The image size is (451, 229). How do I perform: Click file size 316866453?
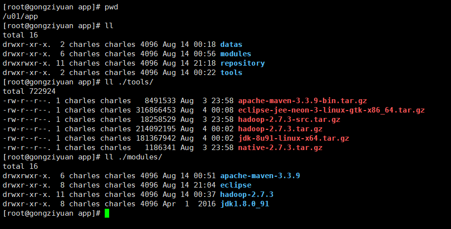[x=156, y=111]
